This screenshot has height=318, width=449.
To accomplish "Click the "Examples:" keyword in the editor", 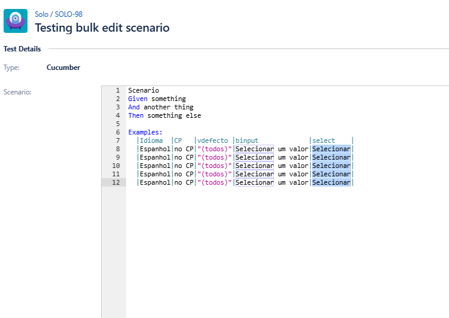I will coord(145,132).
